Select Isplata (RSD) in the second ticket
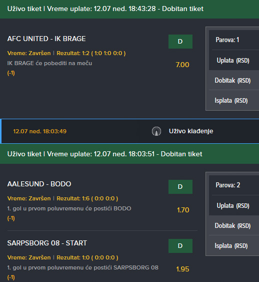259x282 pixels. coord(231,245)
